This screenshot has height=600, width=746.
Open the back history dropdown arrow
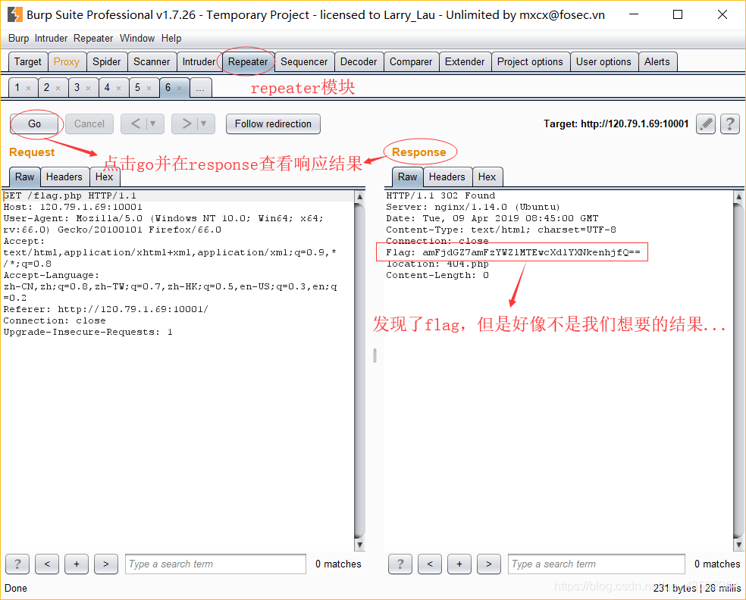[153, 124]
